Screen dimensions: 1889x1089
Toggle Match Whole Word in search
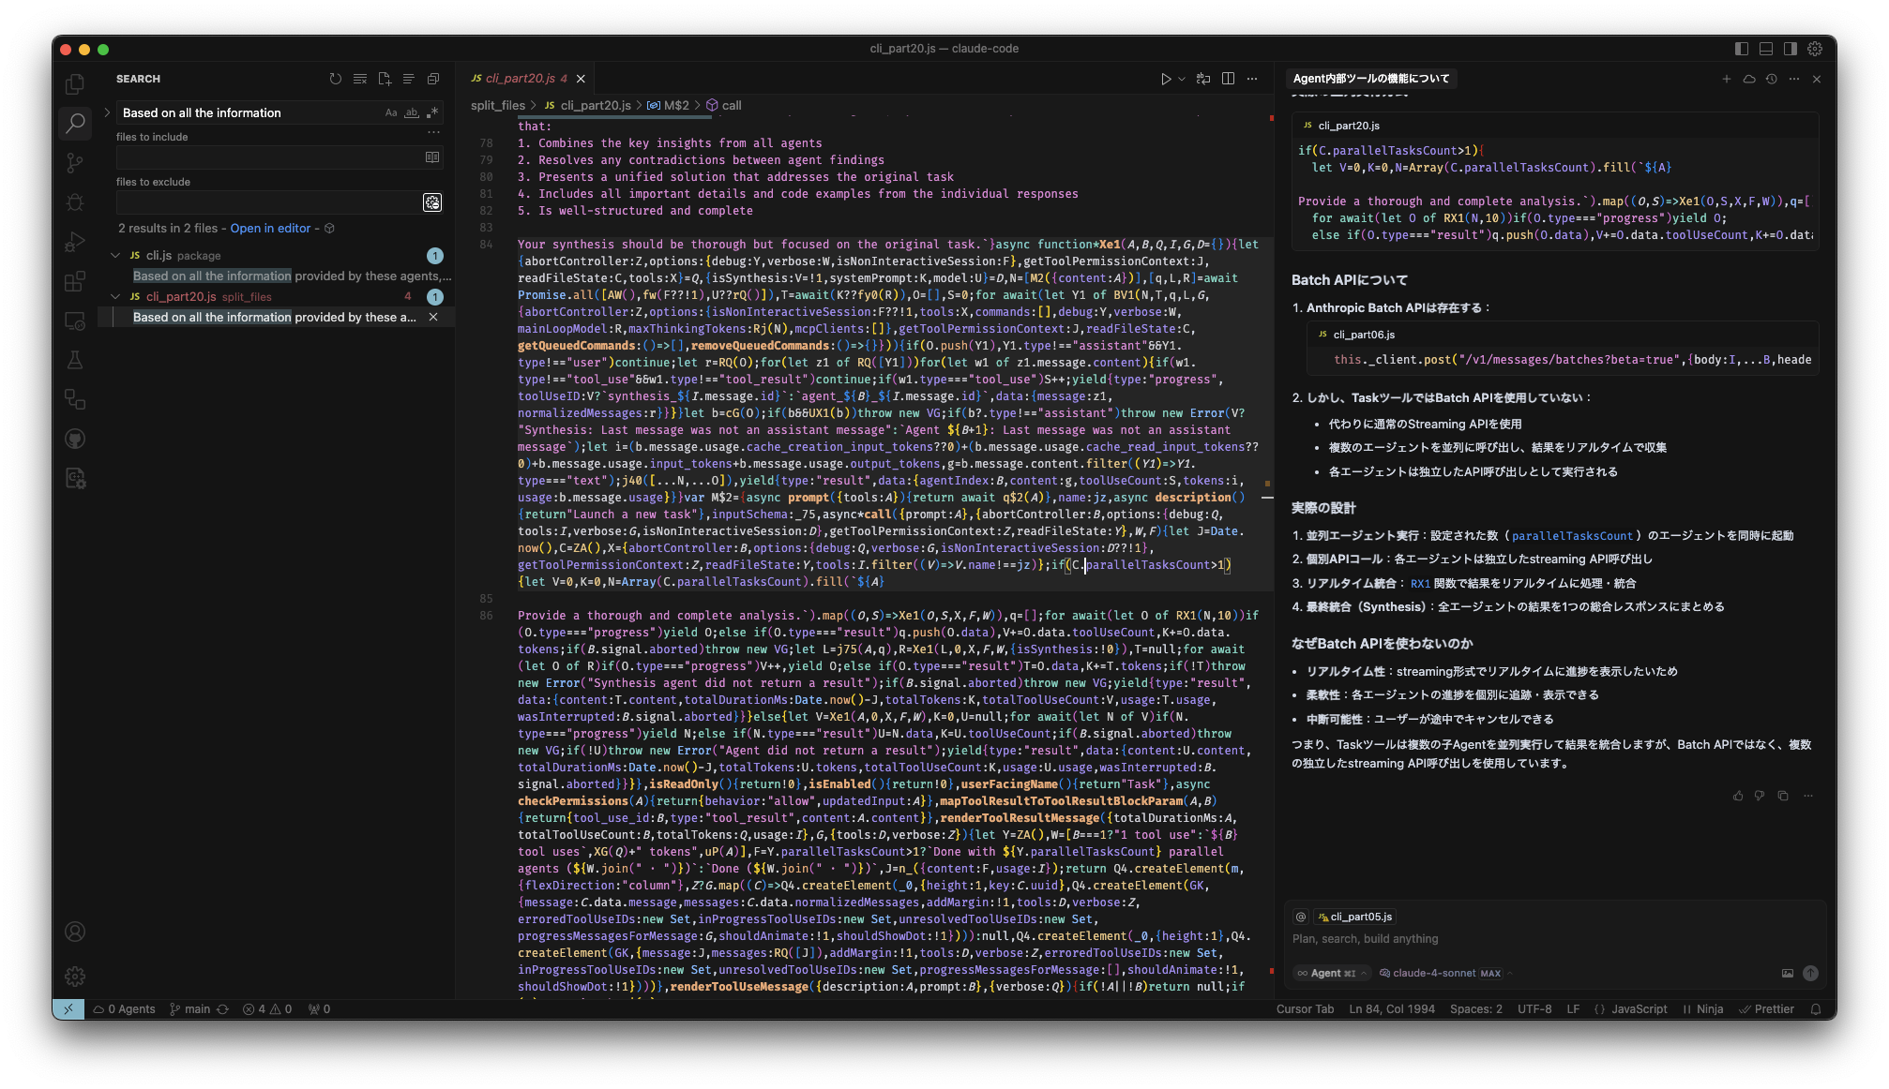[x=412, y=112]
